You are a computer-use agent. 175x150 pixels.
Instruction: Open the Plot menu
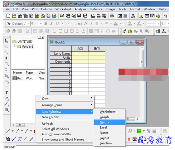click(x=35, y=9)
